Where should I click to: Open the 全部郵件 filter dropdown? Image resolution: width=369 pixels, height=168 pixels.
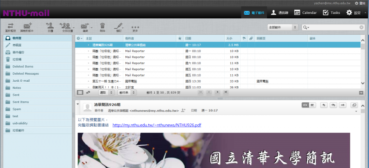pyautogui.click(x=283, y=27)
